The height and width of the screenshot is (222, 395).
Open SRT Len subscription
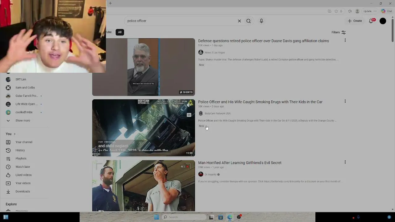click(x=21, y=80)
